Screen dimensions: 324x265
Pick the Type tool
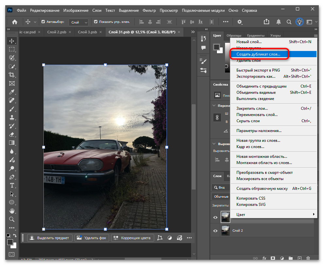tap(12, 185)
